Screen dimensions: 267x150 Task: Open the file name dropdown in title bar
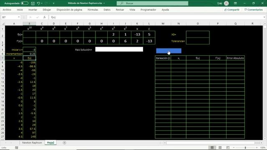tap(104, 3)
